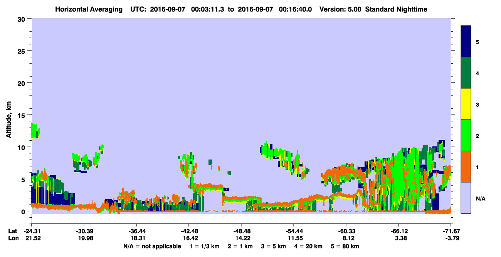501x257 pixels.
Task: Click the 'Version: 5.00' text
Action: coord(340,9)
